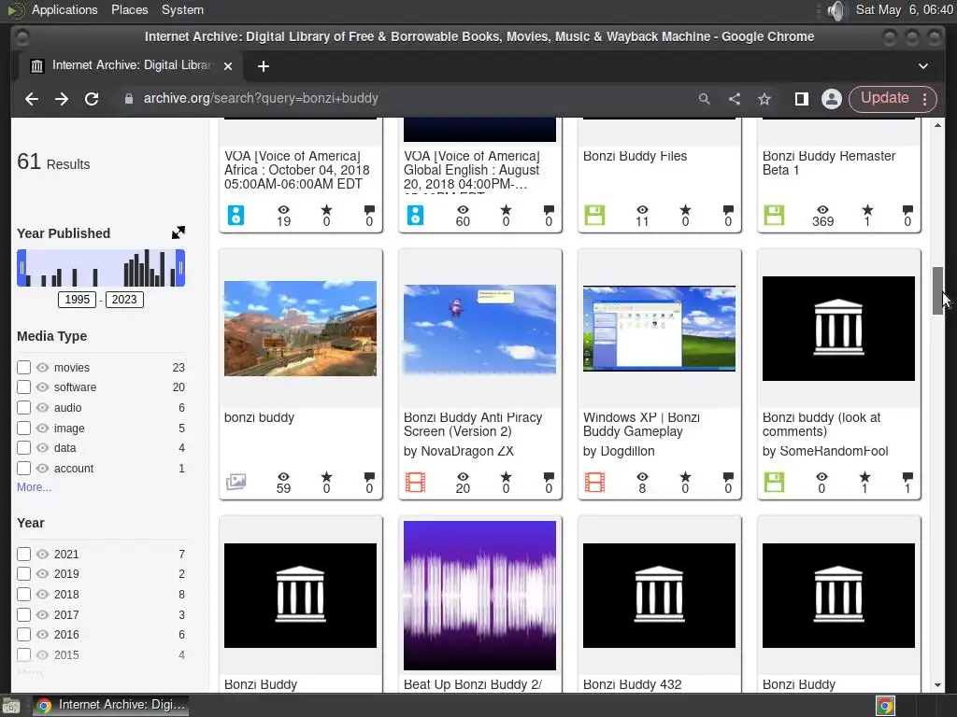
Task: Click the reviews bubble on Bonzi buddy (look at comments)
Action: pos(907,477)
